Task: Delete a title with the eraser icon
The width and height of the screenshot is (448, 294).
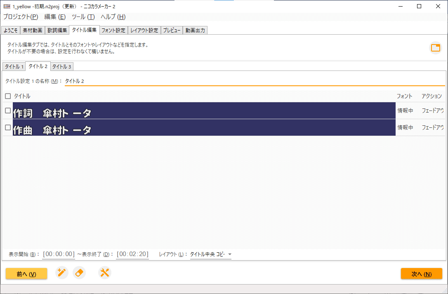Action: [x=79, y=273]
